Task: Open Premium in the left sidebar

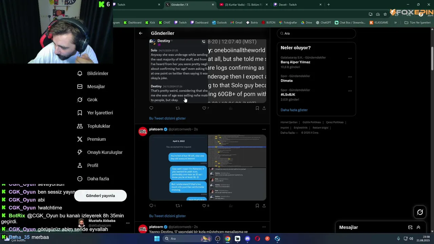Action: (x=92, y=139)
